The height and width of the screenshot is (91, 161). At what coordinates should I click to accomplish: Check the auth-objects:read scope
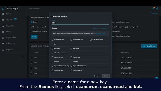52,40
